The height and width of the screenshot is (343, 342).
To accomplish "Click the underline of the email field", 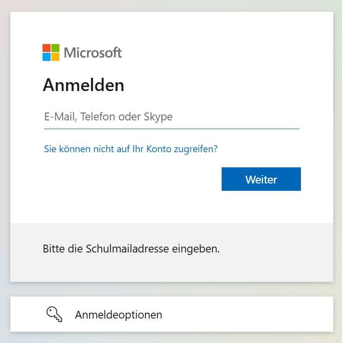I will (x=171, y=129).
